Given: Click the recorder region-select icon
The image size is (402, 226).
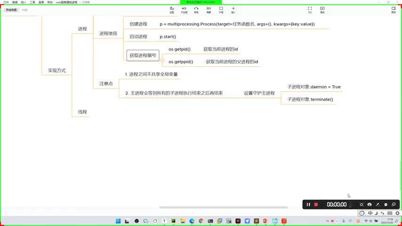Looking at the screenshot, I should (x=361, y=204).
